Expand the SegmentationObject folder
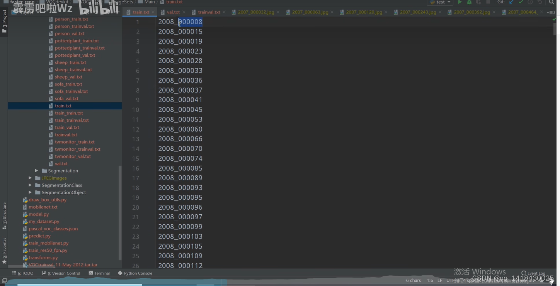This screenshot has height=286, width=560. click(30, 192)
